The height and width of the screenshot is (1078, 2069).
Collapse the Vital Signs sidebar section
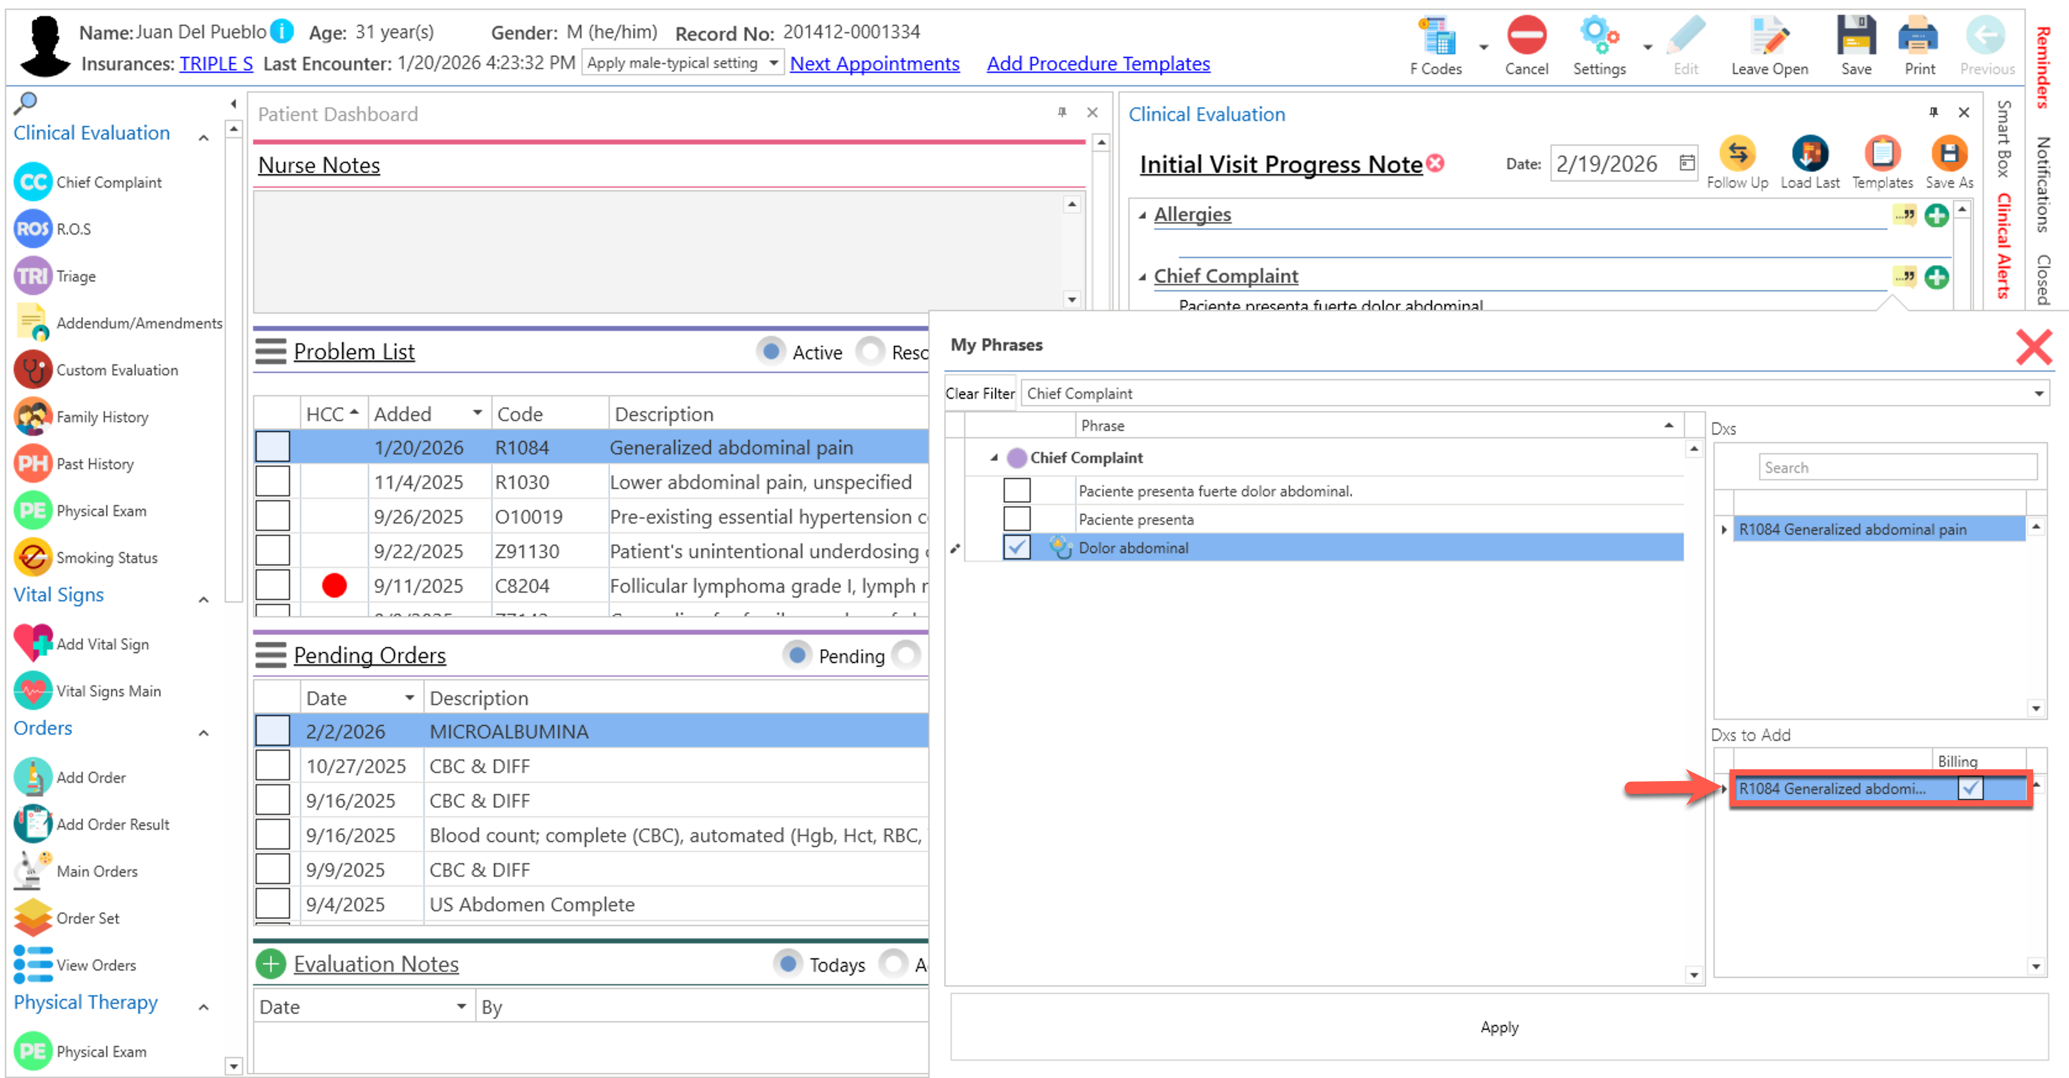pos(204,600)
